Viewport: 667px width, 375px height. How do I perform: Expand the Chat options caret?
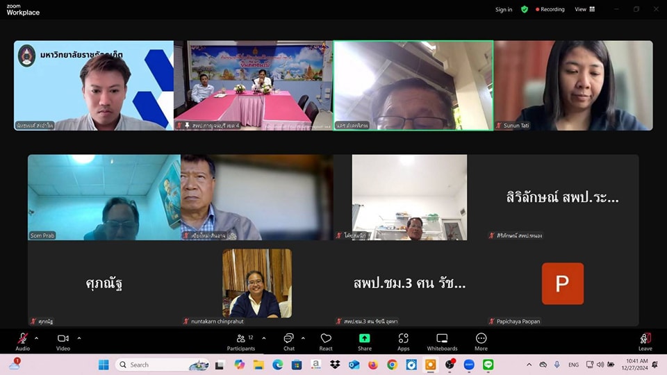click(x=303, y=338)
